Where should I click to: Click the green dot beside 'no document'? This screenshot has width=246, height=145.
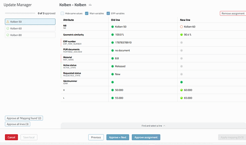click(x=112, y=51)
